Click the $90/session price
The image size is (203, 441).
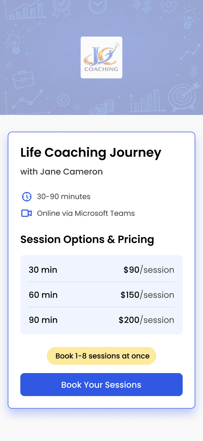(149, 270)
